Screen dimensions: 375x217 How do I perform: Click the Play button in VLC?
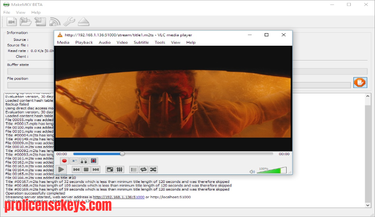(61, 169)
